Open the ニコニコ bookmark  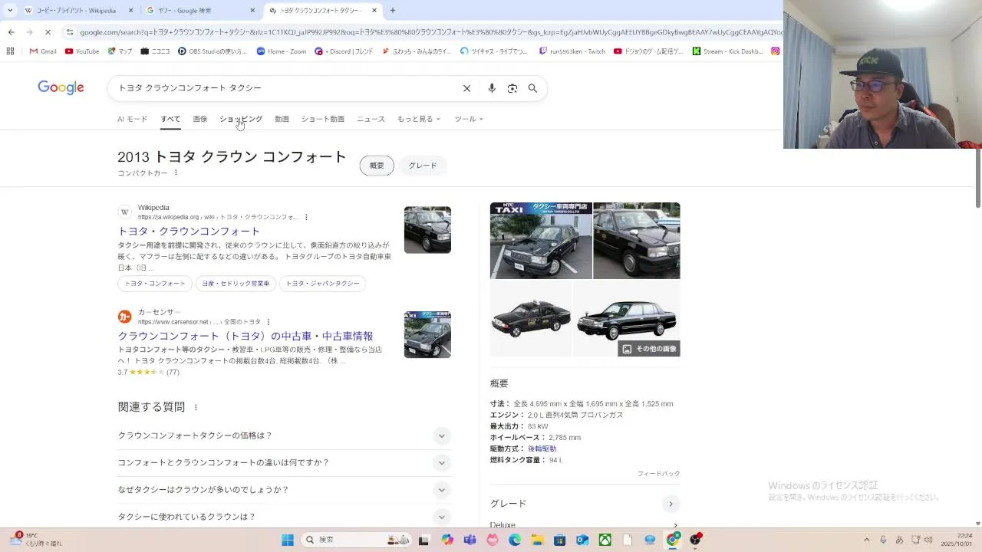pyautogui.click(x=156, y=51)
